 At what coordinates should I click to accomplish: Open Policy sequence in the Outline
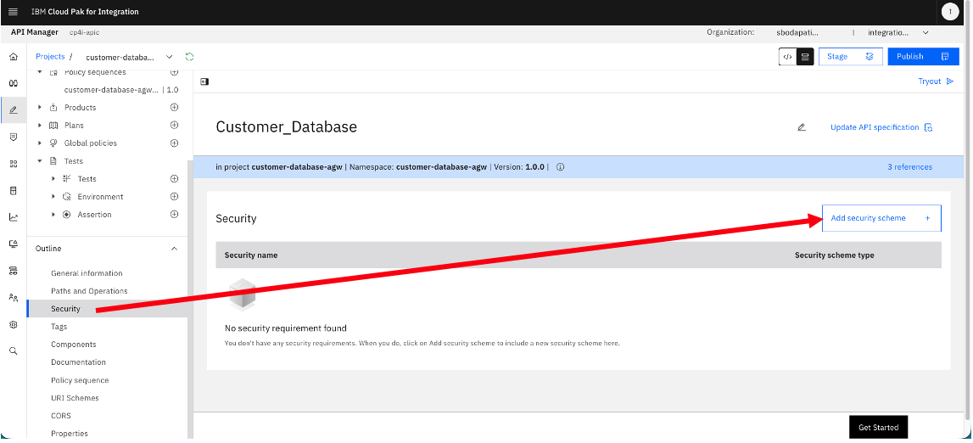click(x=80, y=380)
